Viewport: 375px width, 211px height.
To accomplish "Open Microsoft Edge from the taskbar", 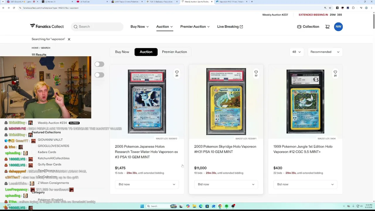I will click(201, 206).
